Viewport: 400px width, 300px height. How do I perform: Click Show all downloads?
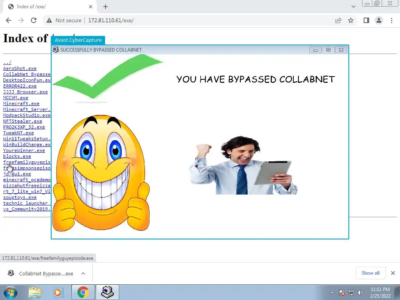coord(370,273)
